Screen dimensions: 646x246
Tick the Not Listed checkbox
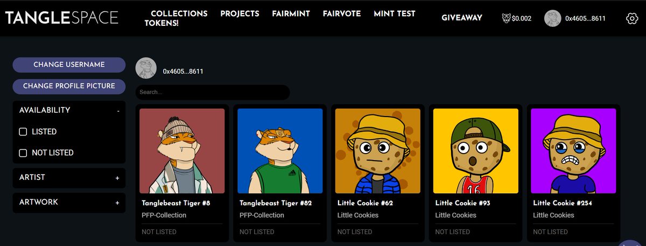23,153
